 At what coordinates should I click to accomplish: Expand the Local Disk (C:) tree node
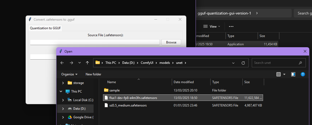pyautogui.click(x=63, y=100)
